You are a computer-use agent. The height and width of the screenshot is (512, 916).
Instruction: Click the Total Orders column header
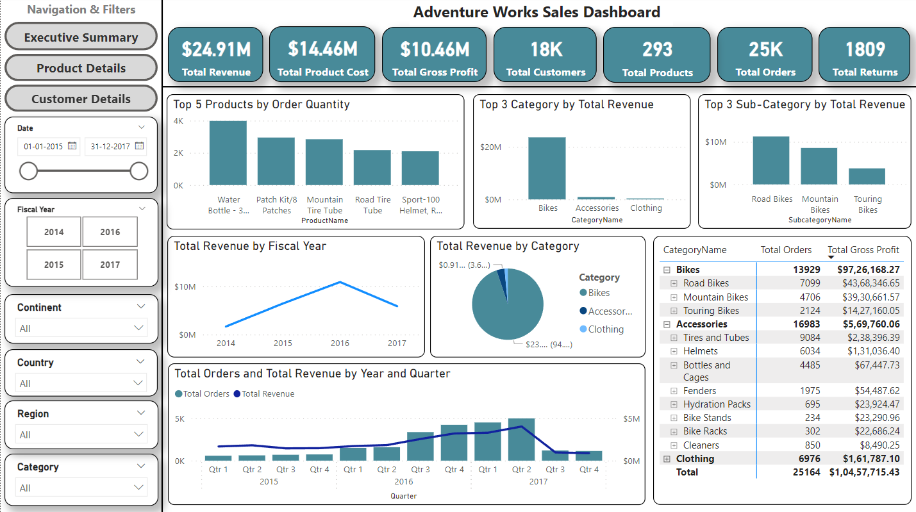click(785, 250)
